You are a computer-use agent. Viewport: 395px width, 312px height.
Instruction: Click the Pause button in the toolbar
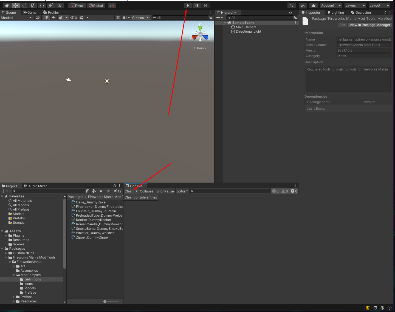coord(196,5)
